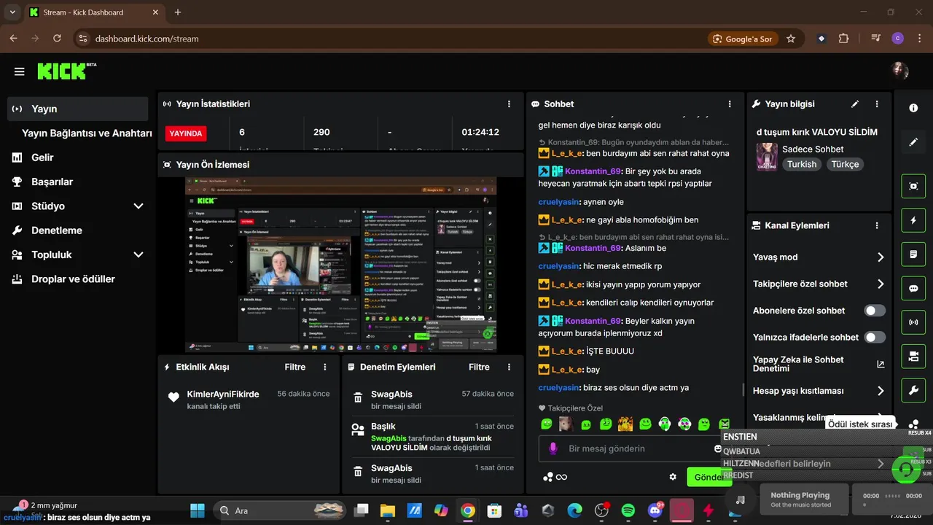Open Hesap yaşı kısıtlaması arrow
This screenshot has height=525, width=933.
[x=881, y=391]
